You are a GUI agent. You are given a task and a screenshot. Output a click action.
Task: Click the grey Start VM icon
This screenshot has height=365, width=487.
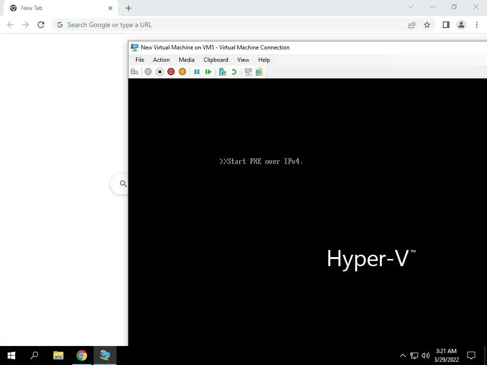click(148, 72)
